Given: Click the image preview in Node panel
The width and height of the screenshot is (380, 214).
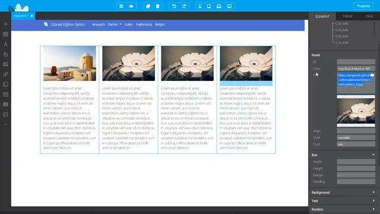Looking at the screenshot, I should click(x=356, y=111).
